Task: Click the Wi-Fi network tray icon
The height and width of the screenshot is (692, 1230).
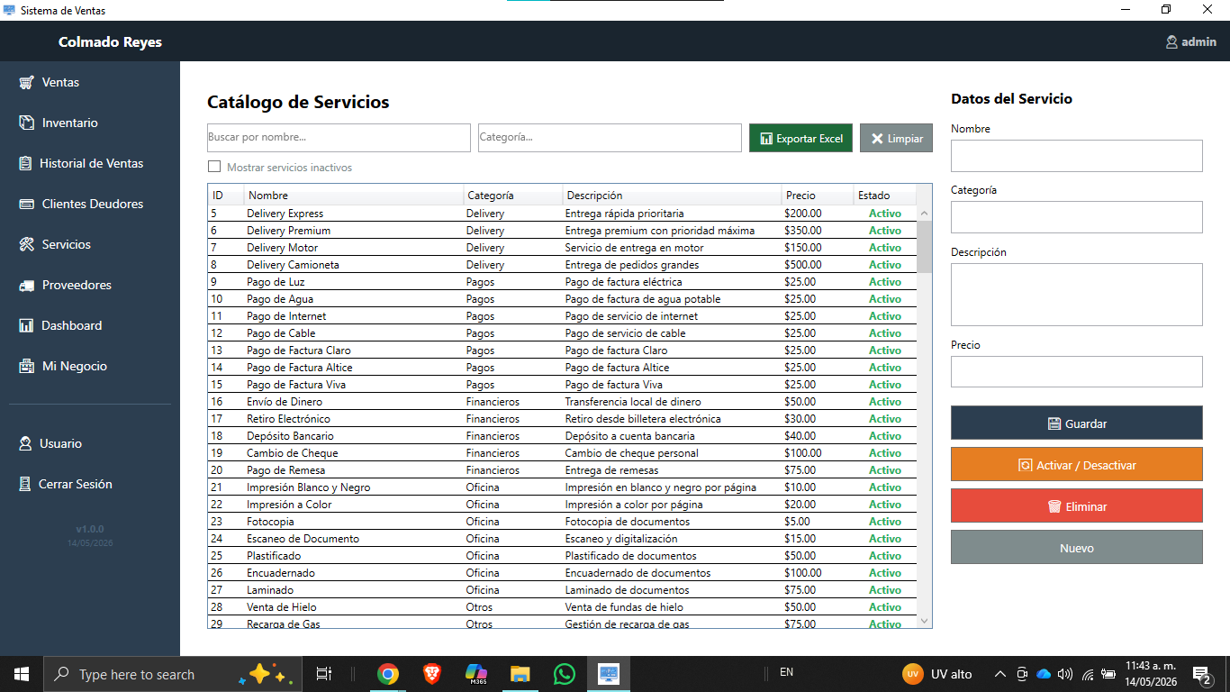Action: (1088, 674)
